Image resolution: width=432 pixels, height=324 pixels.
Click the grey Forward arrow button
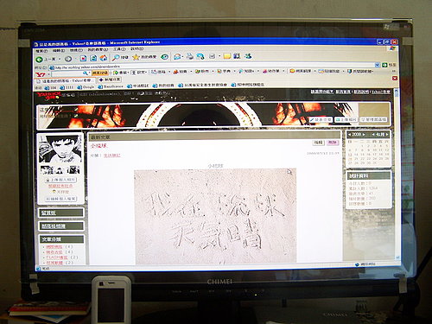click(68, 59)
